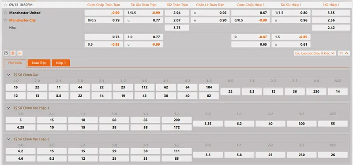Click the Manchester United team name

coord(25,13)
